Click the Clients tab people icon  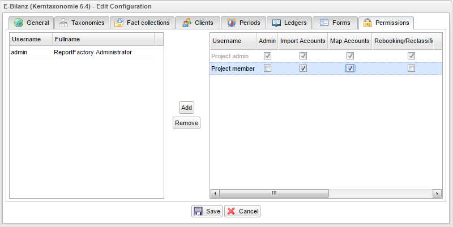coord(186,23)
